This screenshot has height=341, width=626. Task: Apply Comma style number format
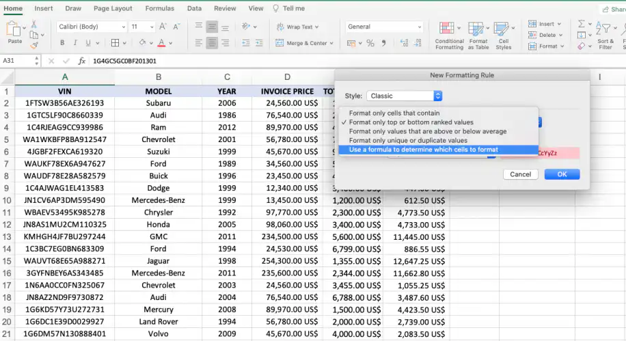pyautogui.click(x=383, y=43)
